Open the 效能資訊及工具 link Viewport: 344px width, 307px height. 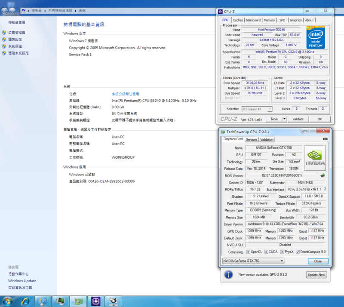pyautogui.click(x=20, y=288)
